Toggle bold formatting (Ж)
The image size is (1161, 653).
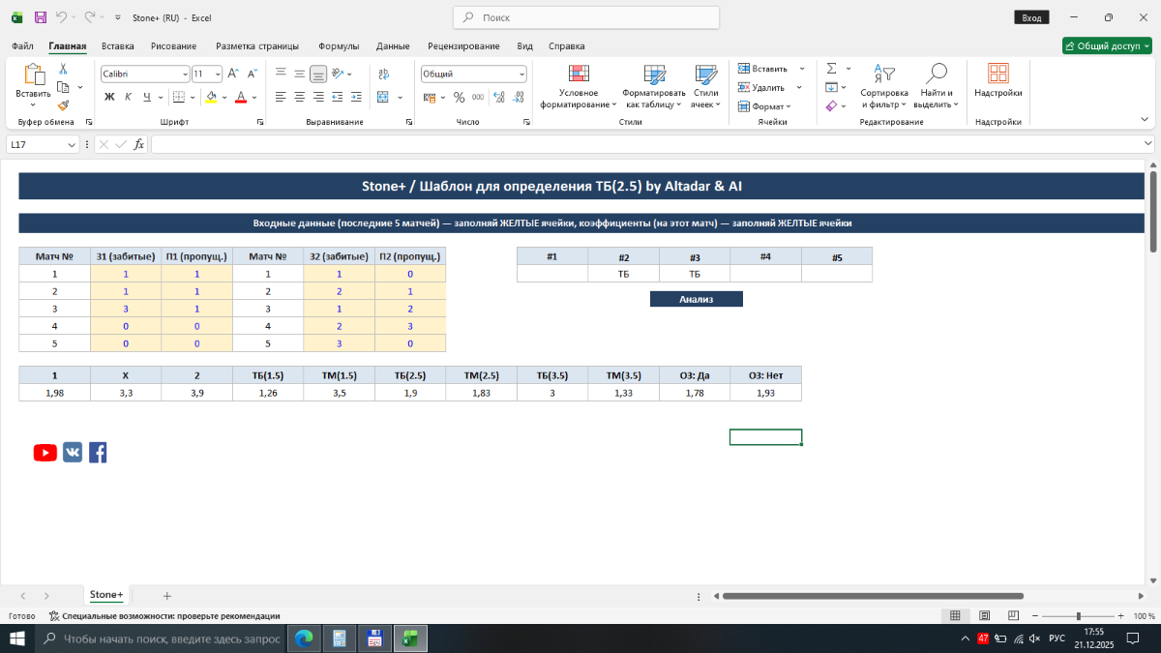pos(109,97)
